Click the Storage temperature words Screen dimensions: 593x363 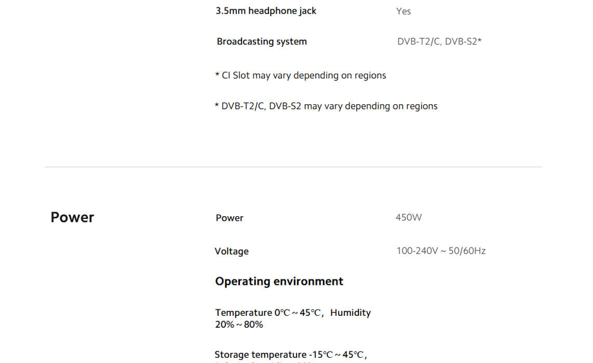coord(260,355)
